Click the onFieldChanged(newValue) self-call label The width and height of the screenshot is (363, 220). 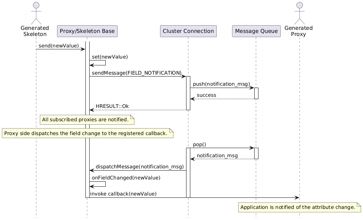pyautogui.click(x=126, y=178)
